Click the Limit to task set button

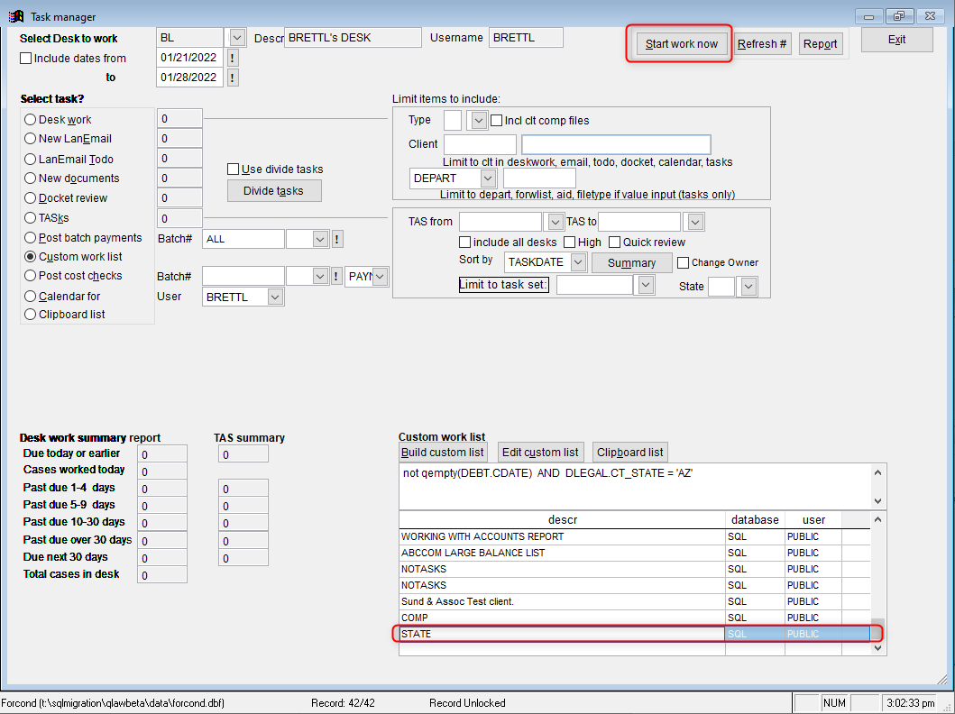click(504, 284)
